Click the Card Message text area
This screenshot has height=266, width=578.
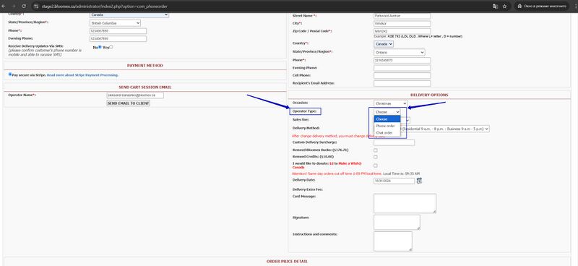(x=405, y=203)
